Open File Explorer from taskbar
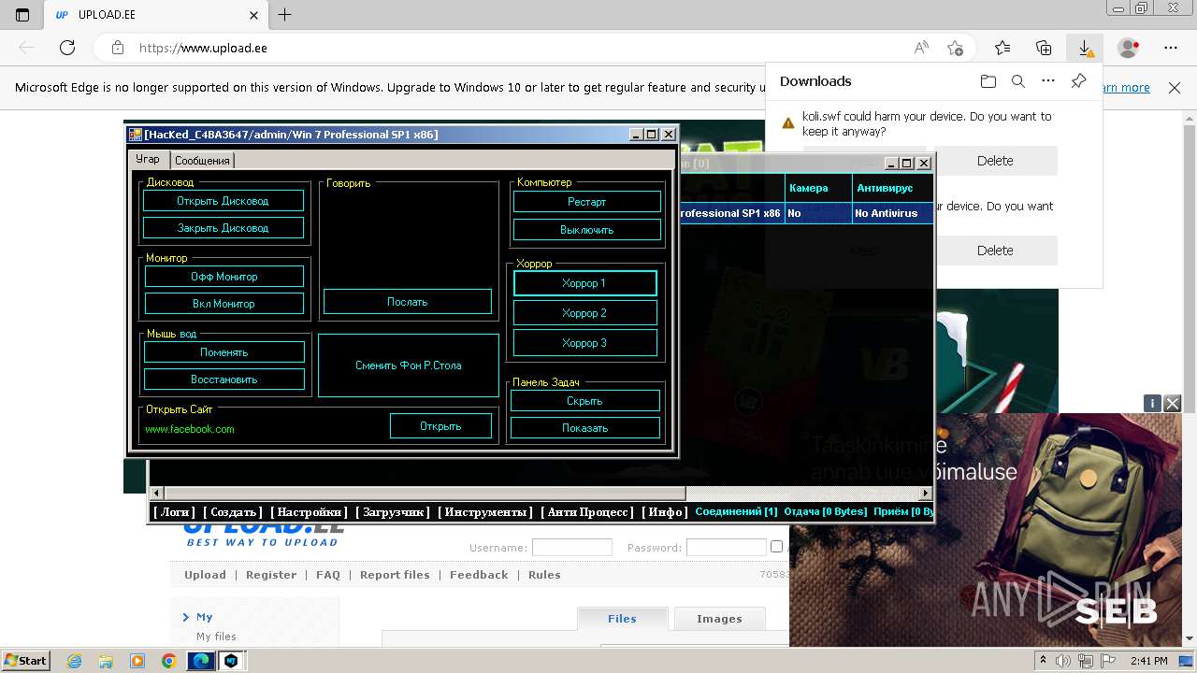The image size is (1197, 673). 106,661
